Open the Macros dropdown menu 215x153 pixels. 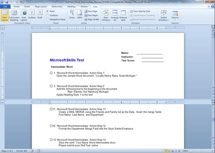[175, 15]
